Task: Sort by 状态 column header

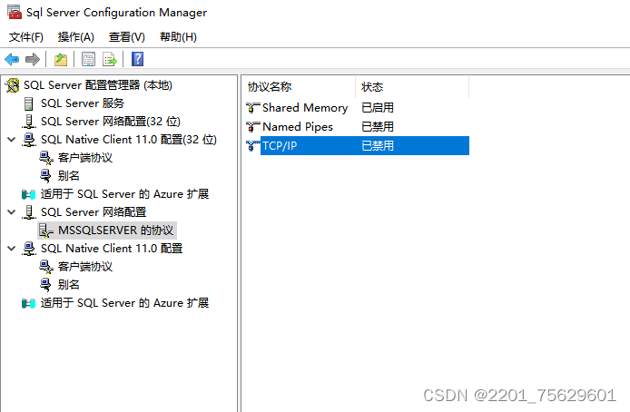Action: (412, 87)
